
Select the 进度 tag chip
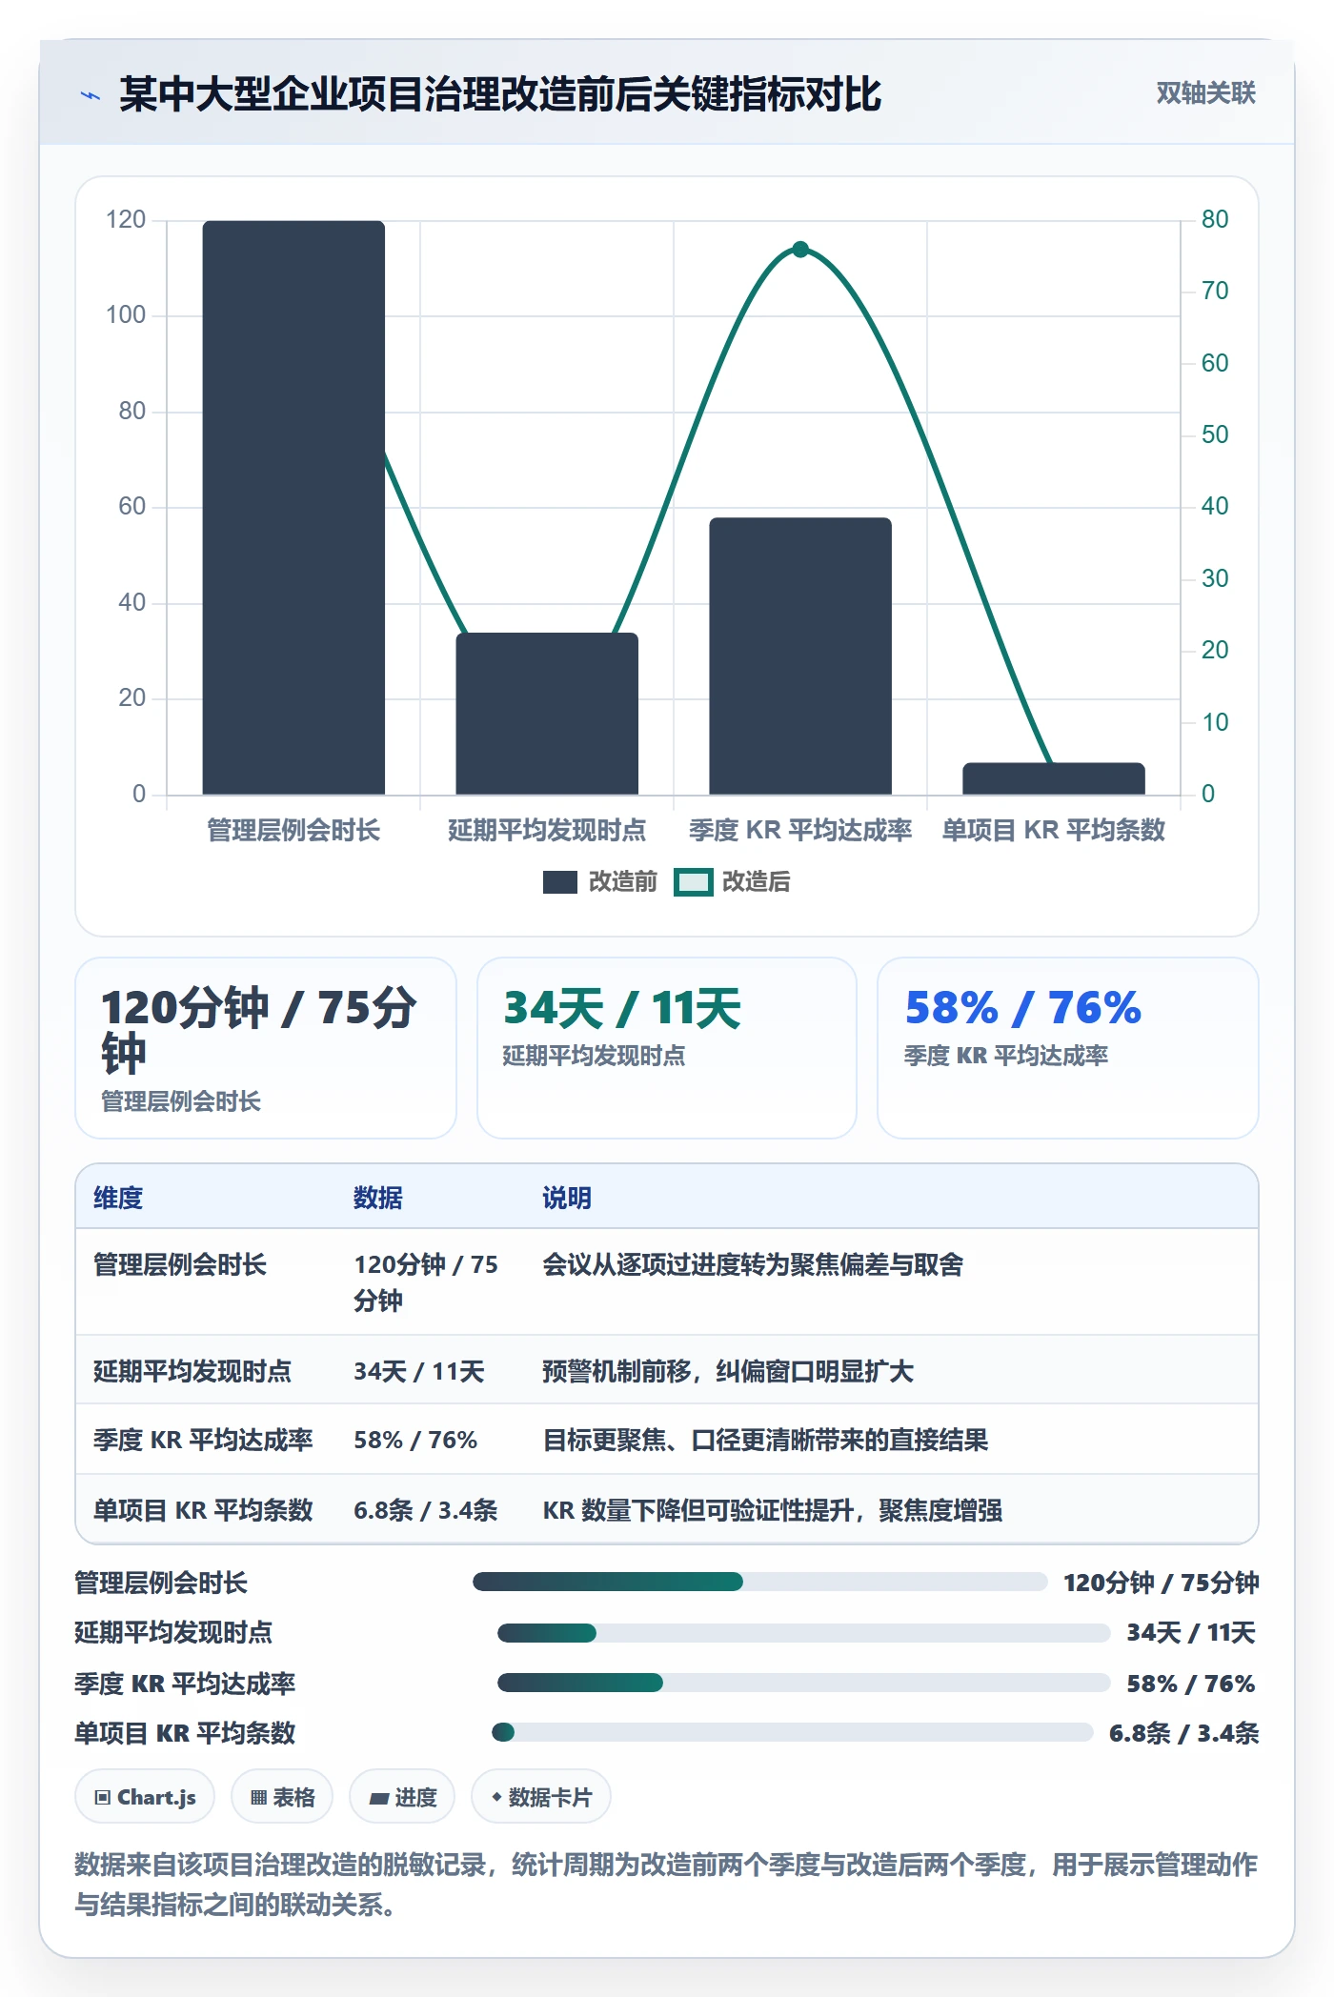point(402,1797)
